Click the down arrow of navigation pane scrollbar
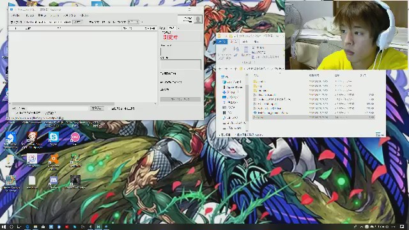This screenshot has height=230, width=409. click(x=247, y=131)
